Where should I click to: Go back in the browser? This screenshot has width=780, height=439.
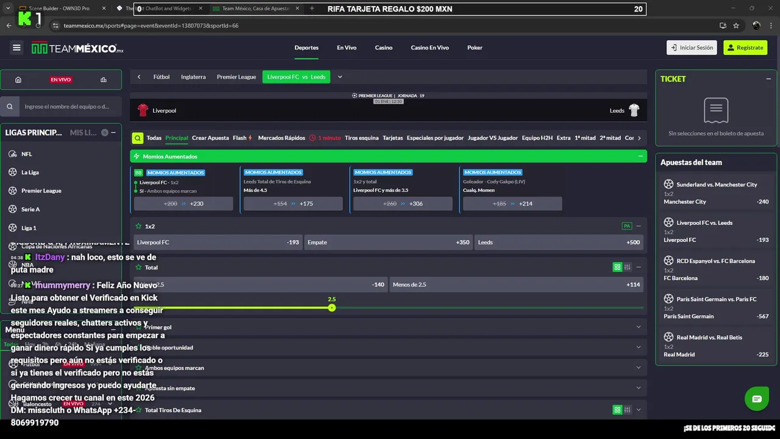(x=9, y=26)
